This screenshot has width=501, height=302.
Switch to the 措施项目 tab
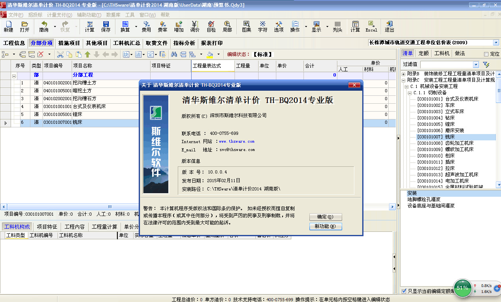[69, 43]
